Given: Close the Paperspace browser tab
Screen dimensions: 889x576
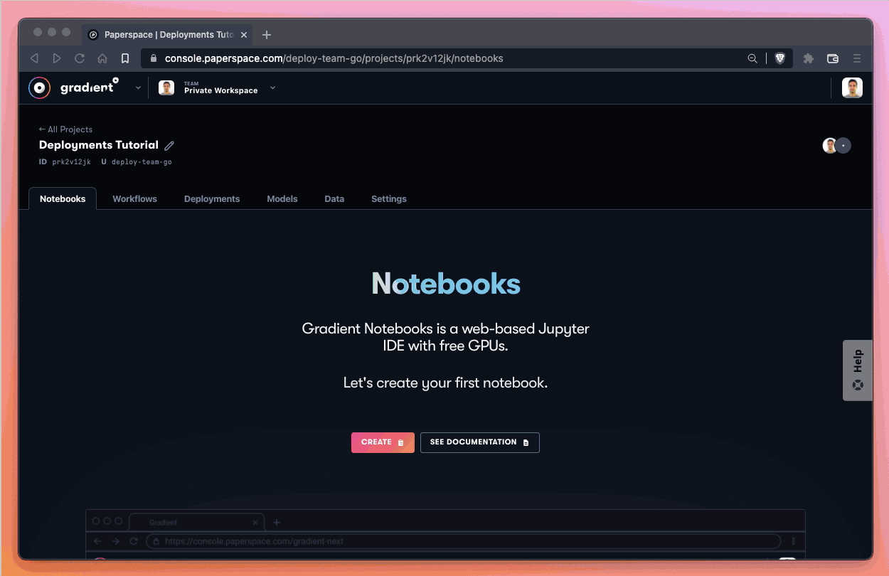Looking at the screenshot, I should coord(244,35).
